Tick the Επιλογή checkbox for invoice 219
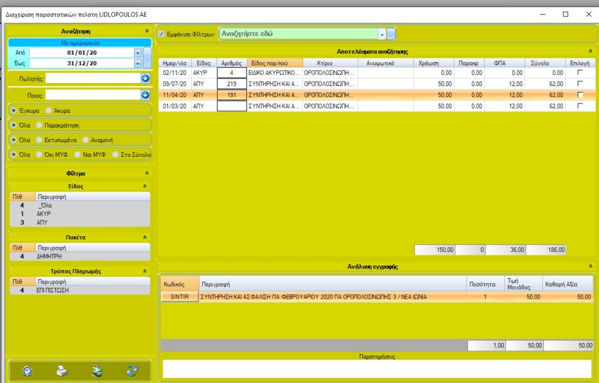 580,84
